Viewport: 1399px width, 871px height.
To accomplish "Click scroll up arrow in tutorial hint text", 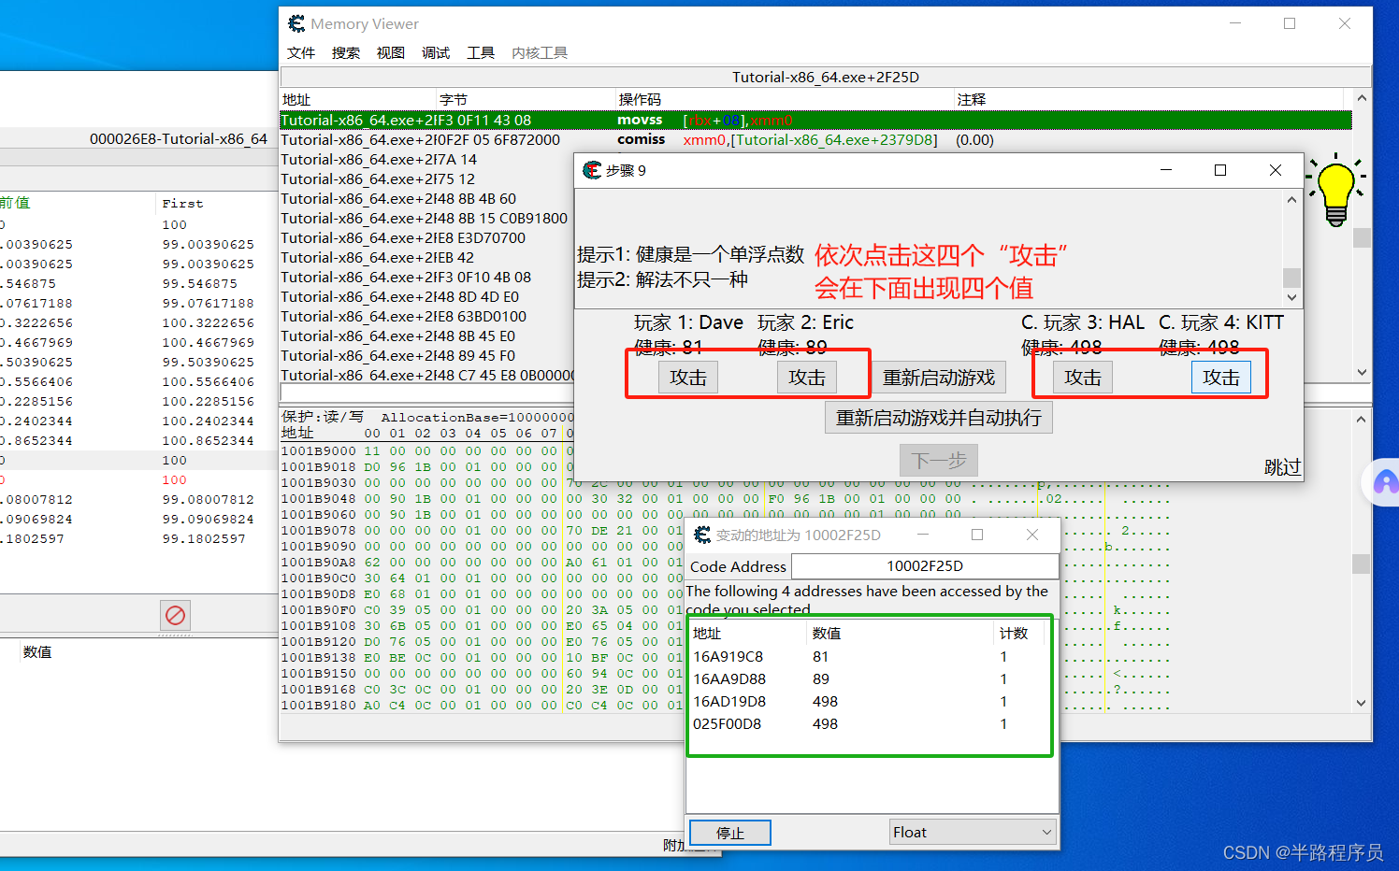I will [x=1291, y=200].
